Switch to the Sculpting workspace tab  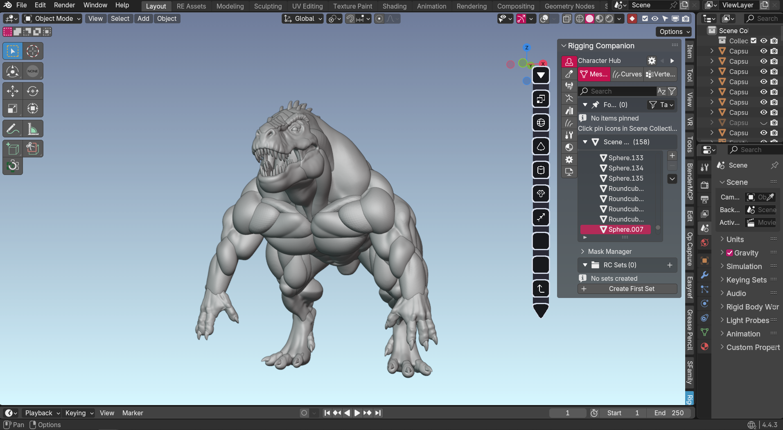coord(268,6)
